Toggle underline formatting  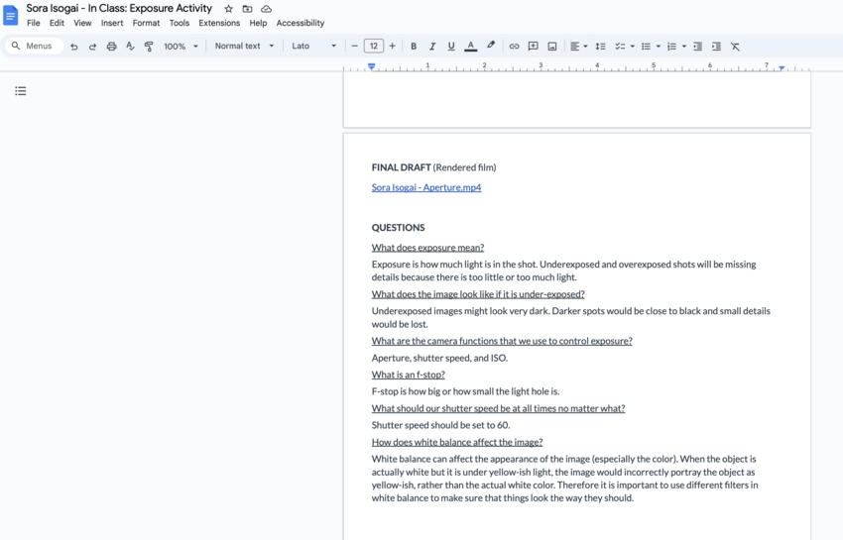tap(451, 47)
